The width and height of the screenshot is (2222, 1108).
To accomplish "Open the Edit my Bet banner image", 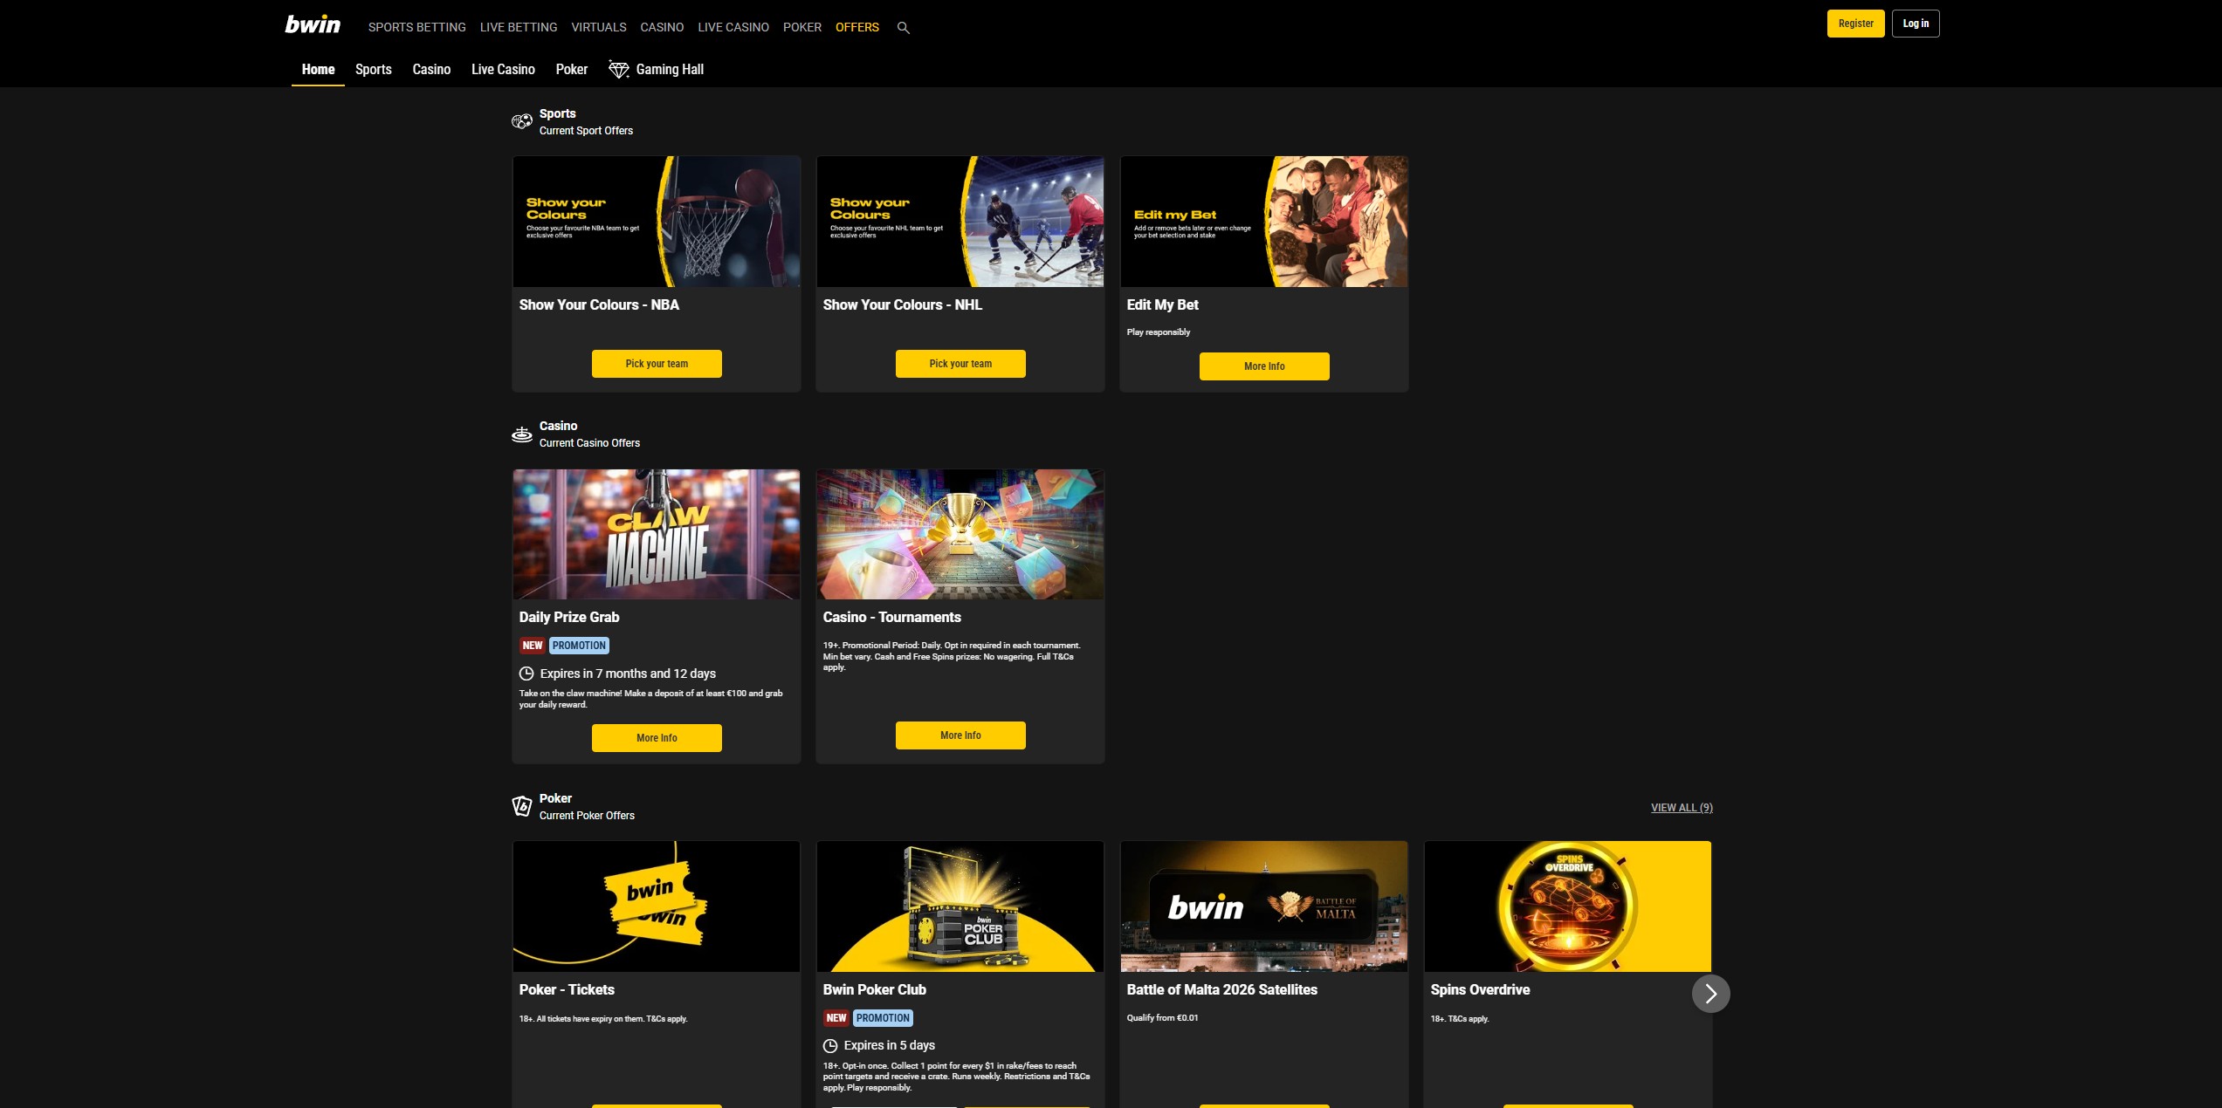I will [1264, 222].
